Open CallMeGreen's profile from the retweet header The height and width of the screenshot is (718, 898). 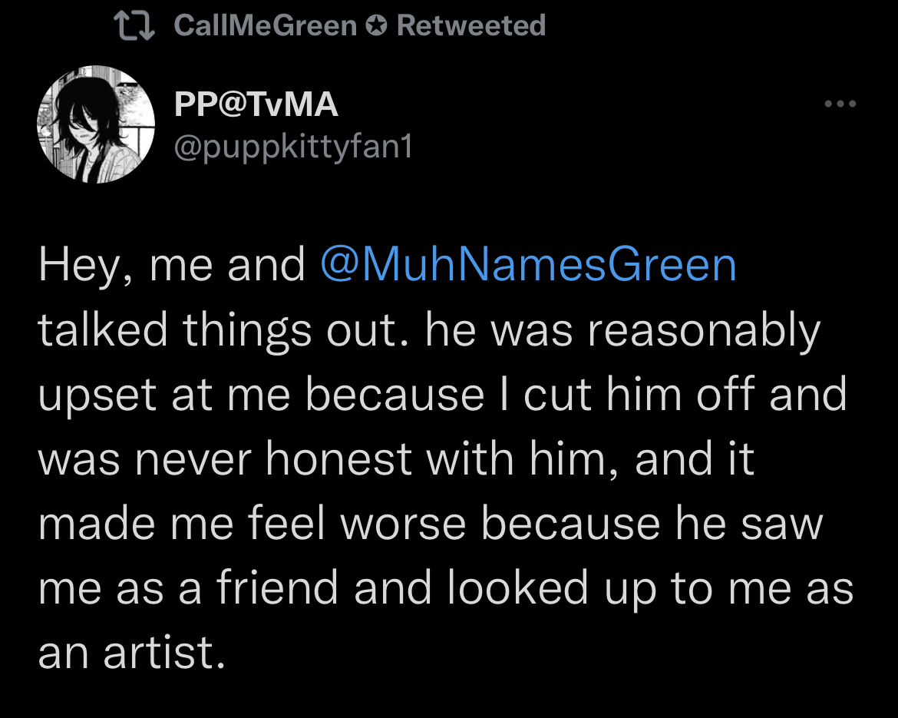(x=265, y=25)
